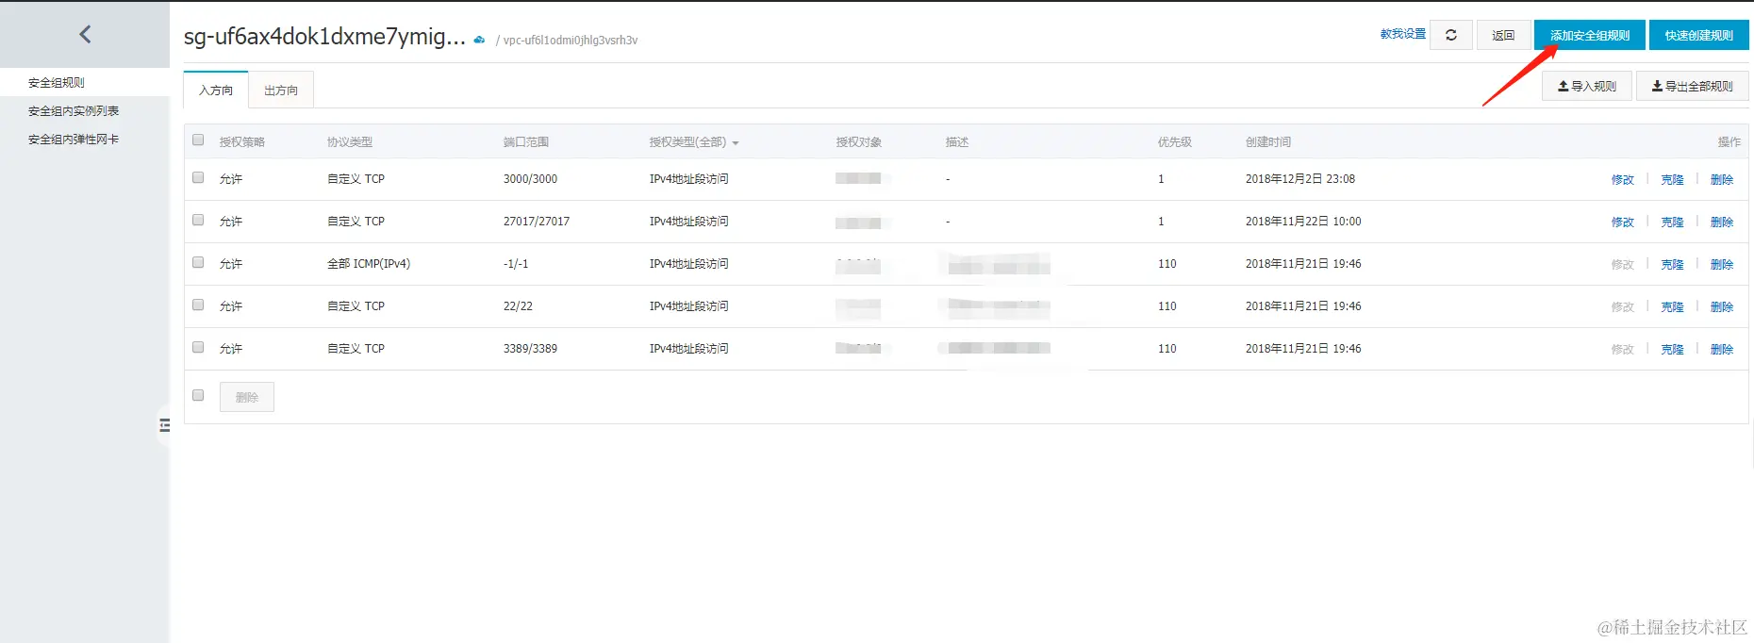Open the 授权类型(全部) filter dropdown
This screenshot has height=643, width=1754.
click(694, 142)
